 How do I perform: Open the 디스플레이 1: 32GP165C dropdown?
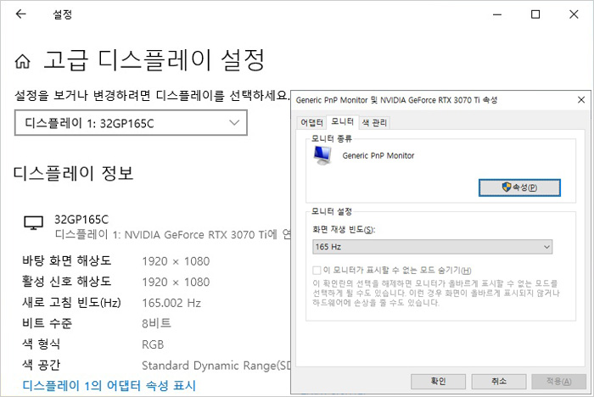pos(132,124)
